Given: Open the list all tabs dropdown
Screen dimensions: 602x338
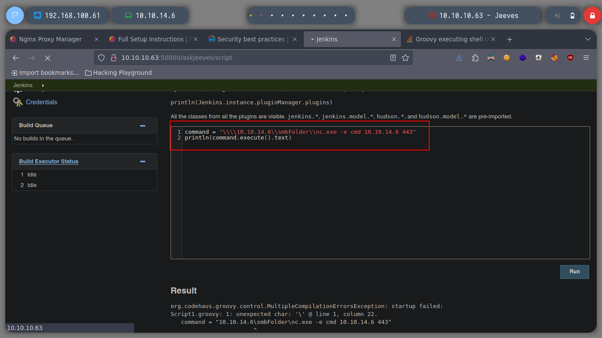Looking at the screenshot, I should pyautogui.click(x=587, y=39).
